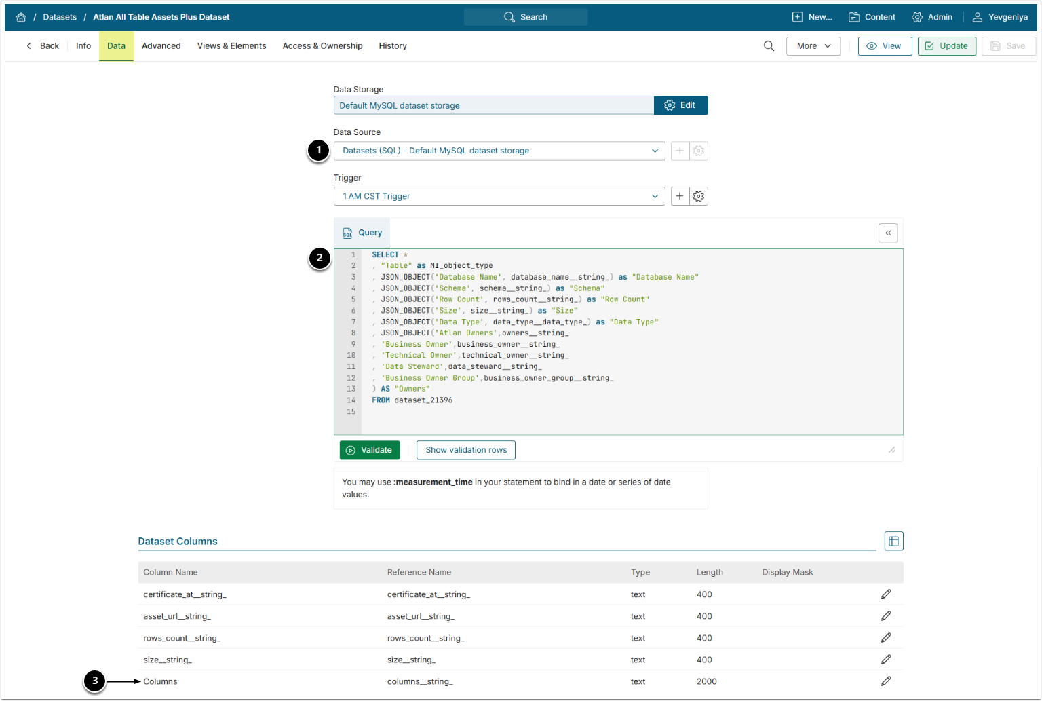1042x701 pixels.
Task: Click the magnifier icon beside More
Action: tap(769, 46)
